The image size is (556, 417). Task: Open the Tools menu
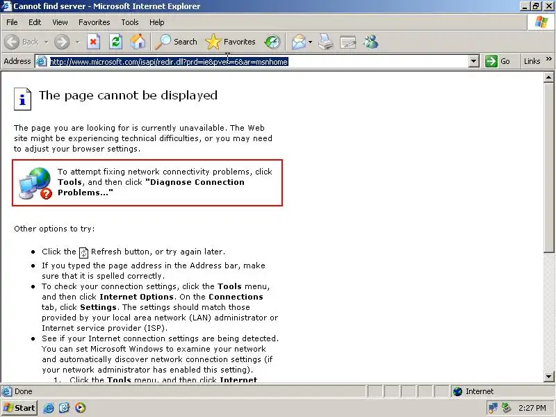(130, 22)
